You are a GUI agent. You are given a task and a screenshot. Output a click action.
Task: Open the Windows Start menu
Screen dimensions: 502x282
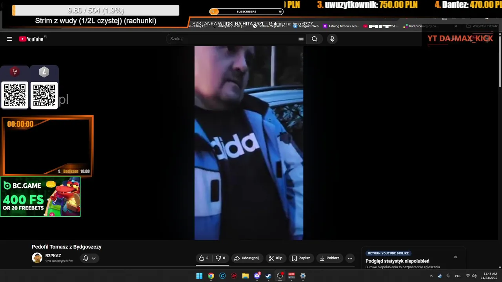199,276
